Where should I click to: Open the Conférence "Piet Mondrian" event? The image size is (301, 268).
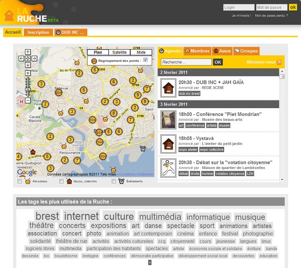coord(220,114)
